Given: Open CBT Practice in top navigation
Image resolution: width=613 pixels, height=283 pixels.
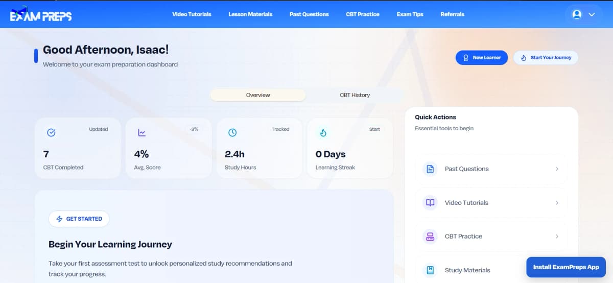Looking at the screenshot, I should click(363, 14).
